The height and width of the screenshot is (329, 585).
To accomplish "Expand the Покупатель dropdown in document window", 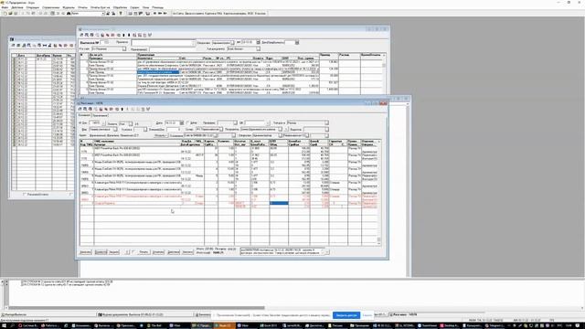I will pyautogui.click(x=281, y=129).
